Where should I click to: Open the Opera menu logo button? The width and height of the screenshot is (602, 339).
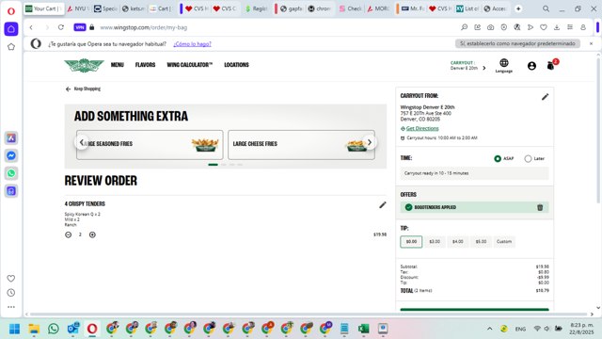[11, 11]
